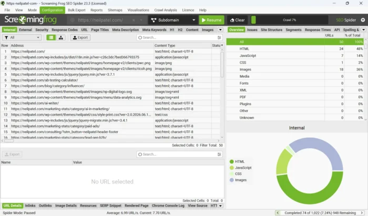Click the top Export button
This screenshot has height=216, width=368.
point(80,37)
